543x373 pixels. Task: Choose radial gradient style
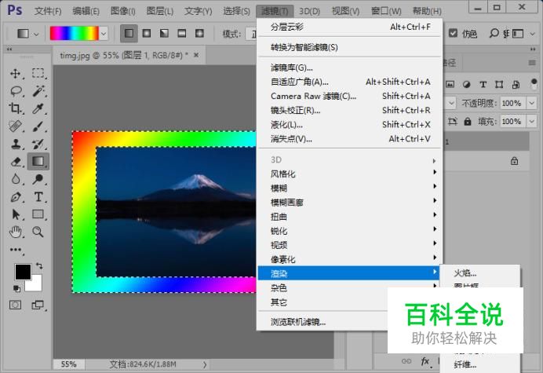147,33
